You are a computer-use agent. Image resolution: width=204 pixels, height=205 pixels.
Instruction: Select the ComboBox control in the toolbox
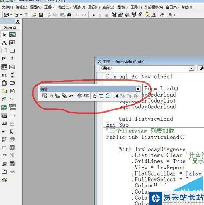(4, 67)
